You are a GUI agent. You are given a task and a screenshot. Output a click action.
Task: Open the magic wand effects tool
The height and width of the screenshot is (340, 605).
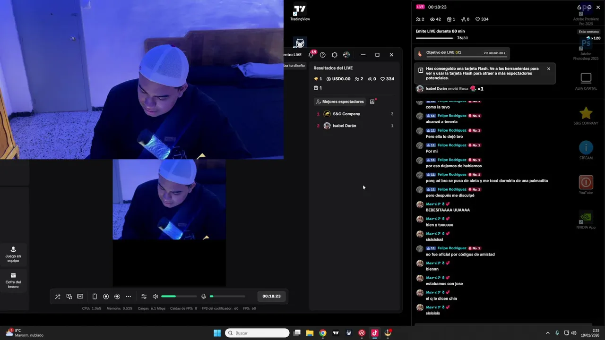58,297
